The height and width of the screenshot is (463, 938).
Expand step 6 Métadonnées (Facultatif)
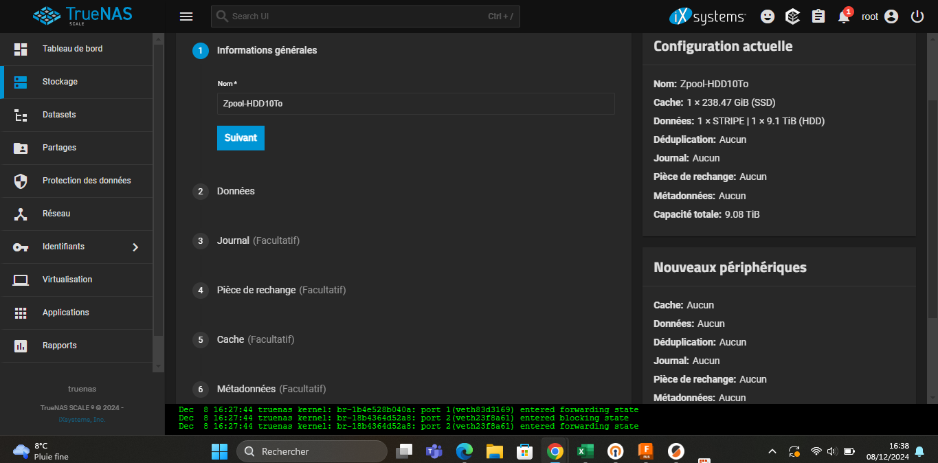click(x=259, y=389)
